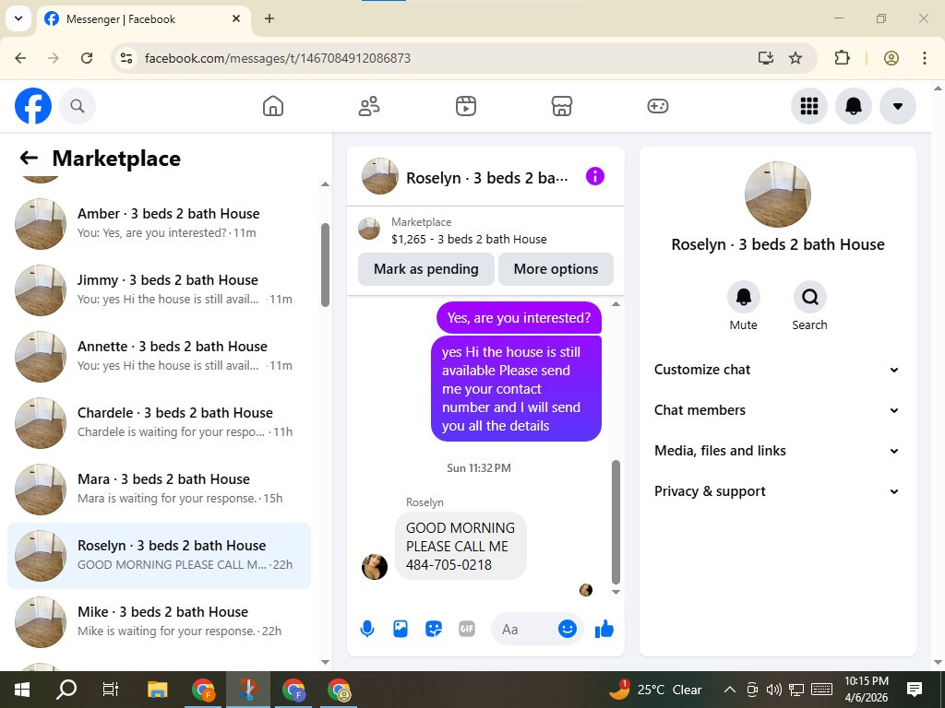Click the large listing photo in info panel
Viewport: 945px width, 708px height.
[x=777, y=194]
